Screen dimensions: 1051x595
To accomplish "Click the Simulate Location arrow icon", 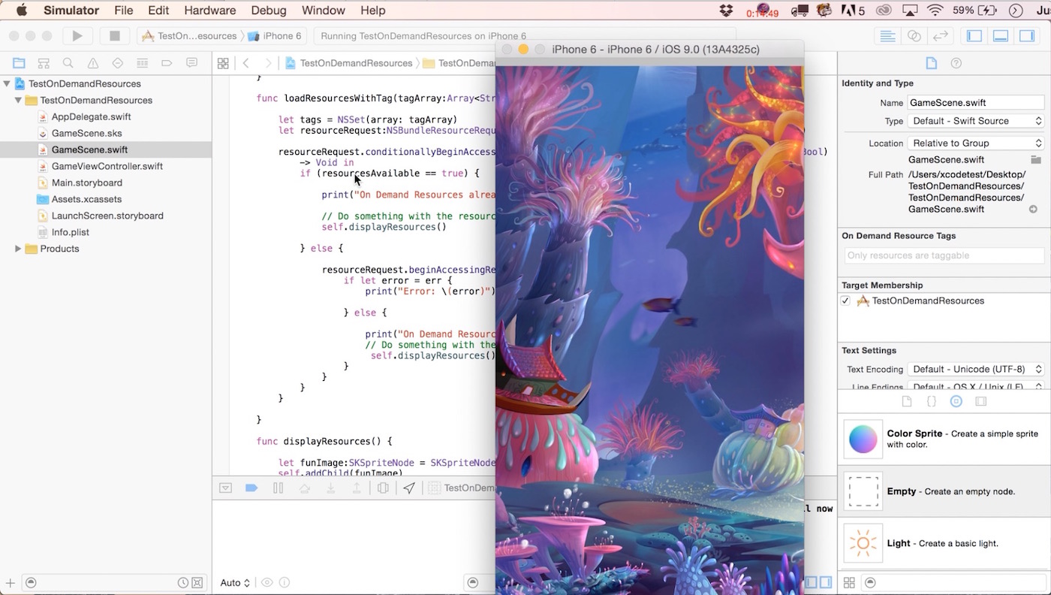I will point(408,488).
